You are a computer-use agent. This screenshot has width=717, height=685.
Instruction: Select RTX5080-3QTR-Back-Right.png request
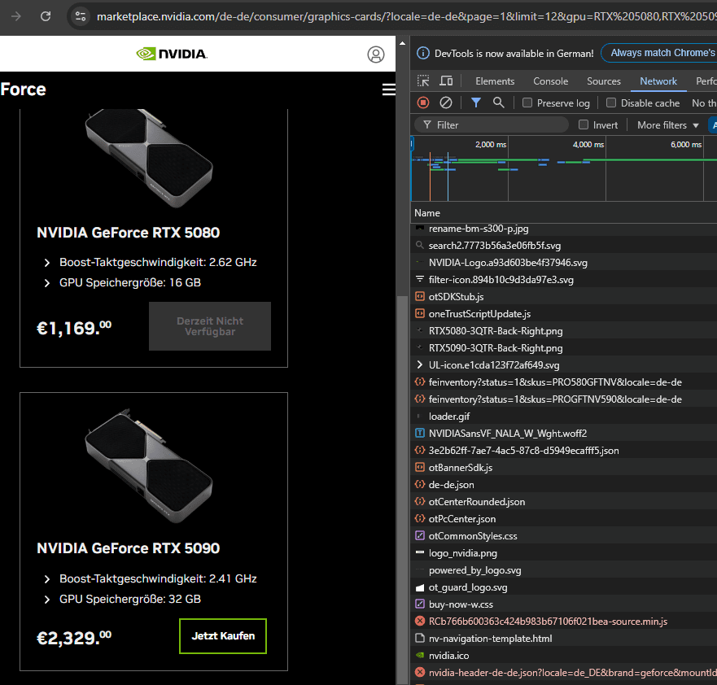[495, 331]
